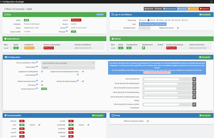
Task: Click the help icon beside Préfixe MQTT
Action: coord(37,67)
